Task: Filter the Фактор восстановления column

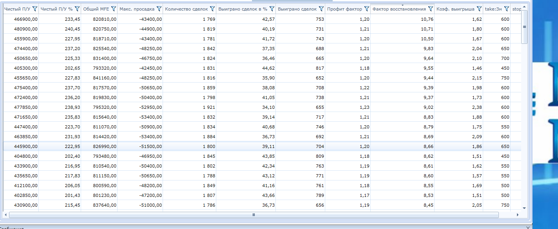Action: tap(430, 9)
